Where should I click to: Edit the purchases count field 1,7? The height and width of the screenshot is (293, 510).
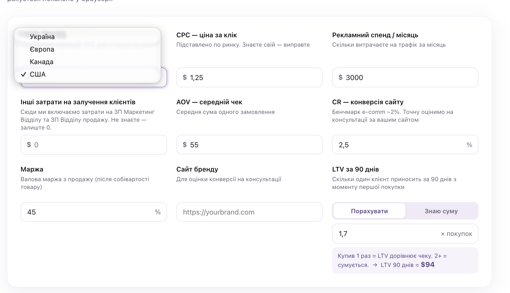click(x=405, y=234)
